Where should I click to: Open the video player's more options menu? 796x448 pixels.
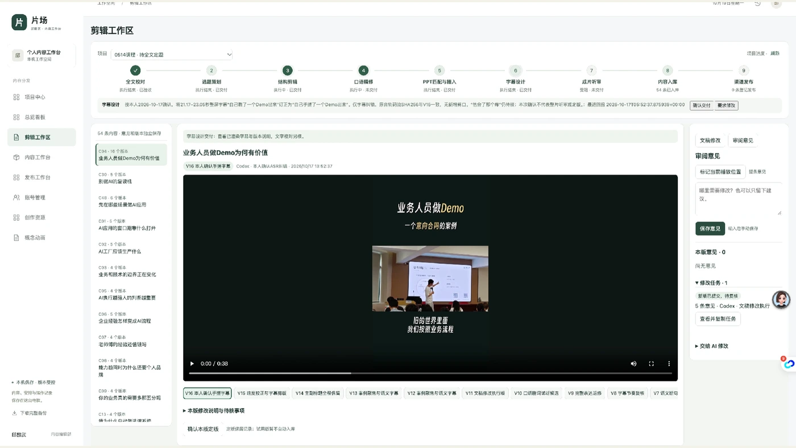click(x=669, y=363)
